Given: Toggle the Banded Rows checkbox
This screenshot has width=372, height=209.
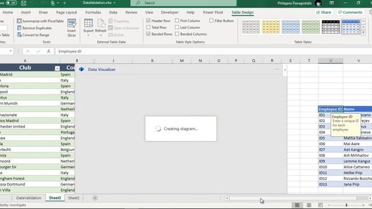Looking at the screenshot, I should coord(149,34).
